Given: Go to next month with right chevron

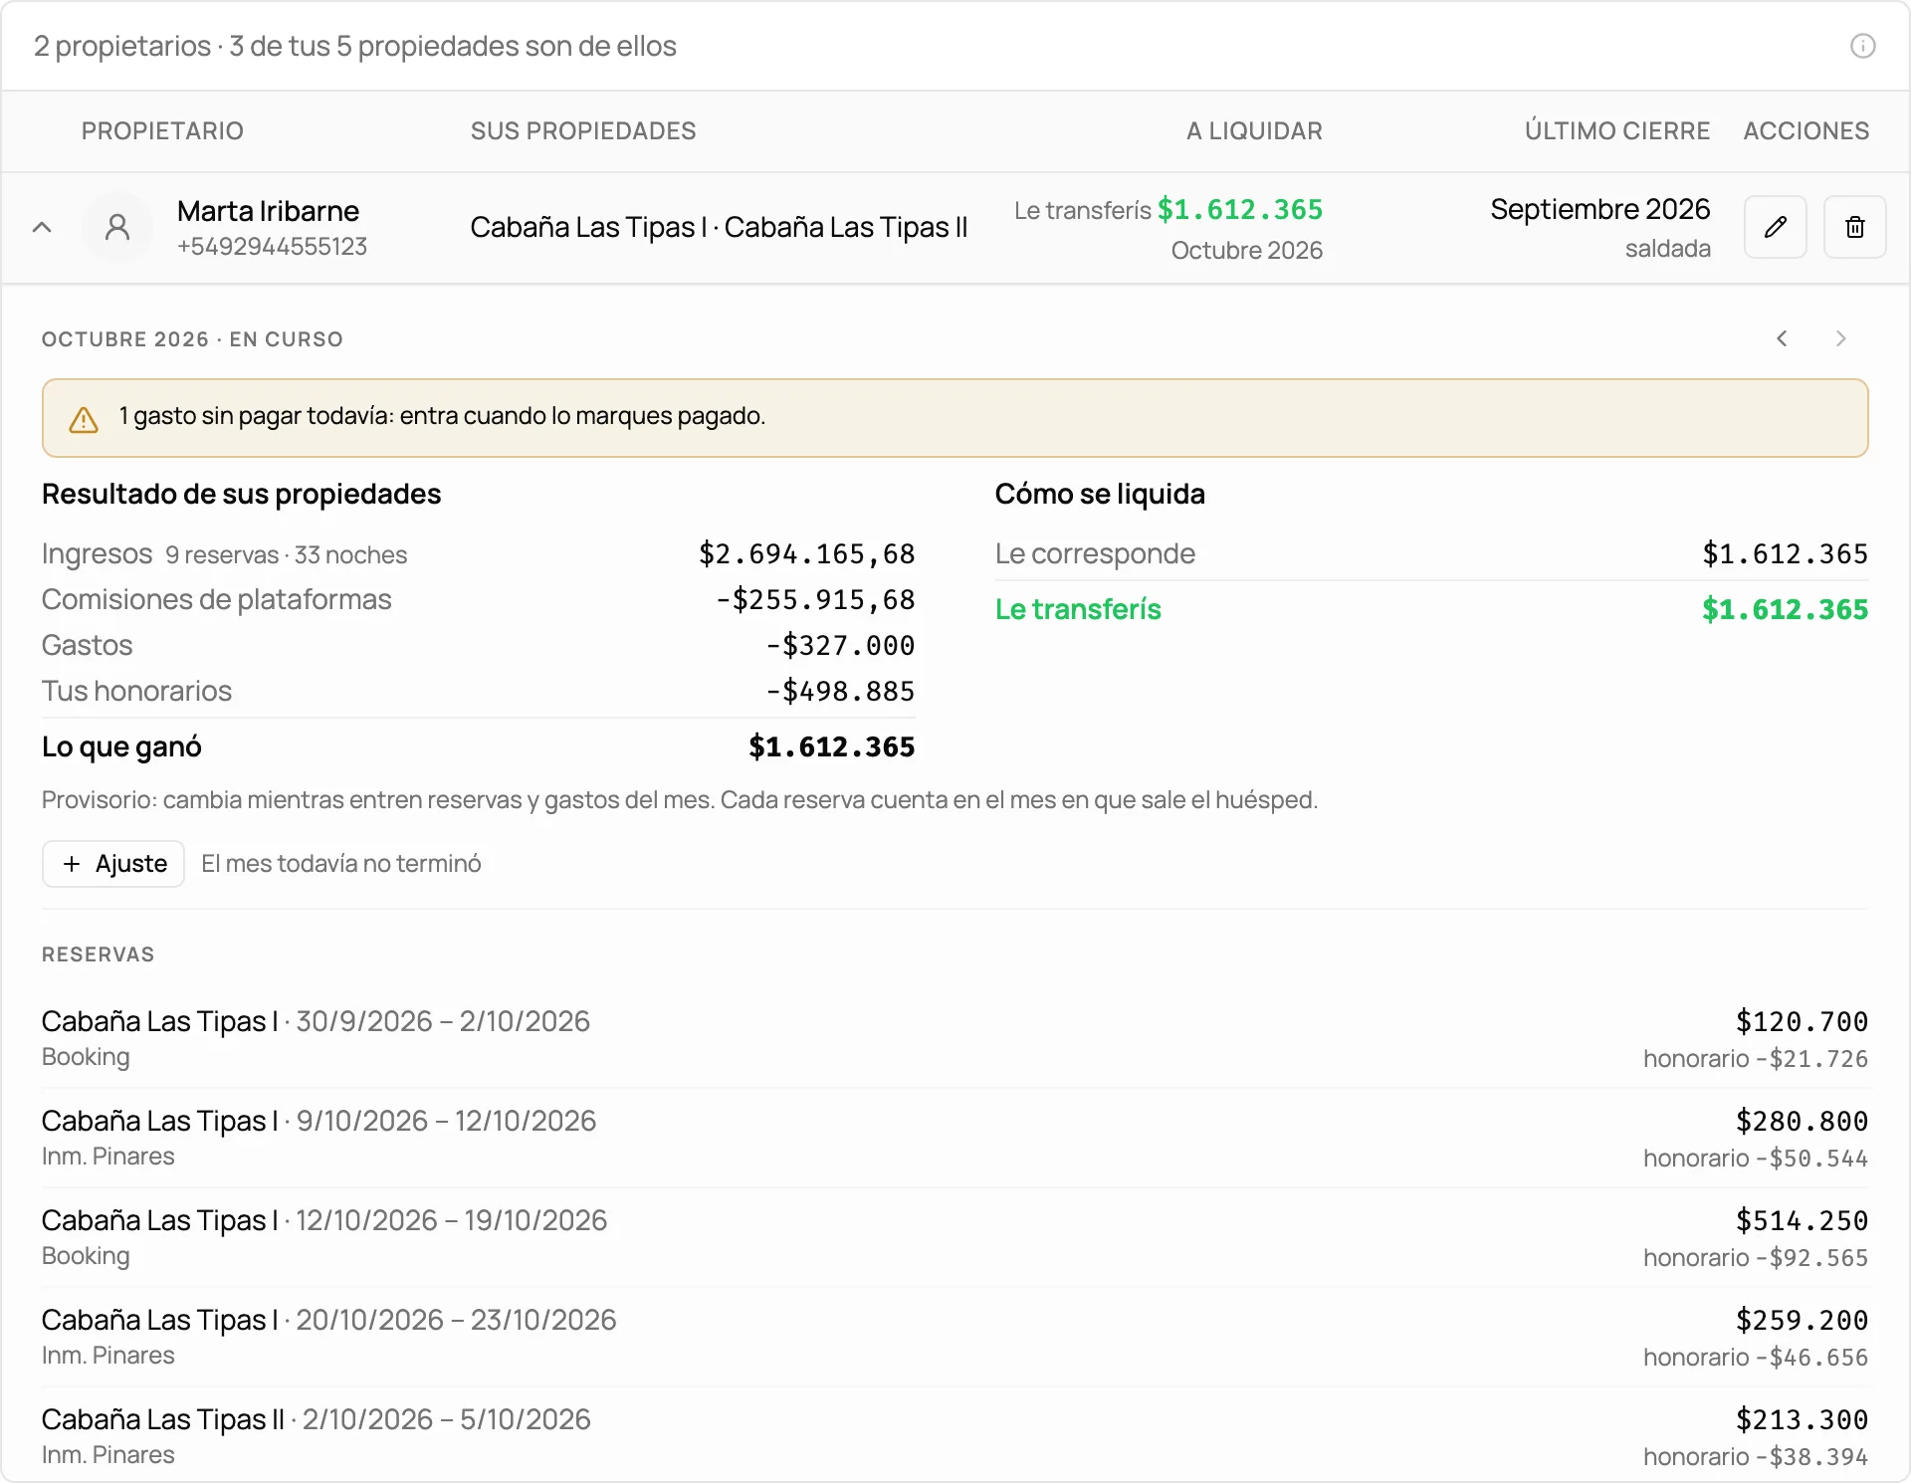Looking at the screenshot, I should (1840, 339).
